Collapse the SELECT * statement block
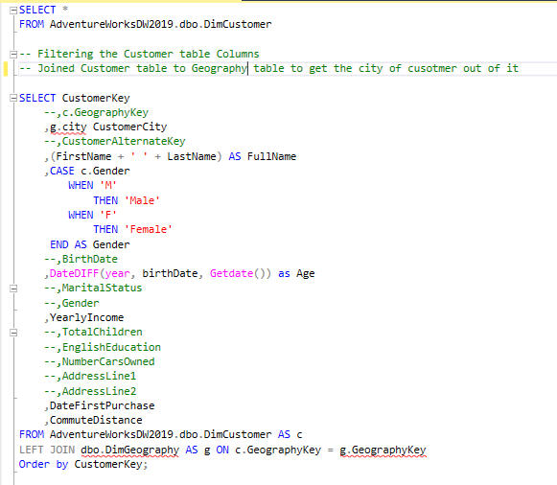Image resolution: width=557 pixels, height=485 pixels. [13, 11]
